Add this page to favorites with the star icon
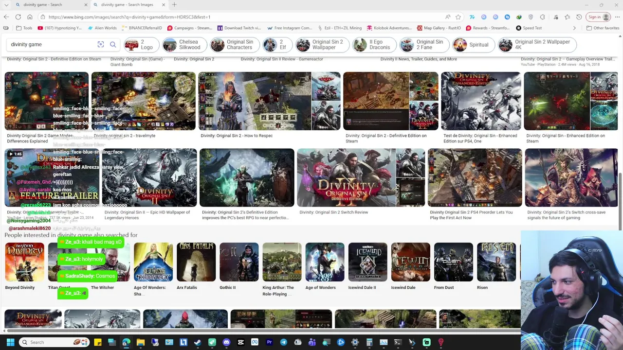The height and width of the screenshot is (350, 623). click(458, 17)
